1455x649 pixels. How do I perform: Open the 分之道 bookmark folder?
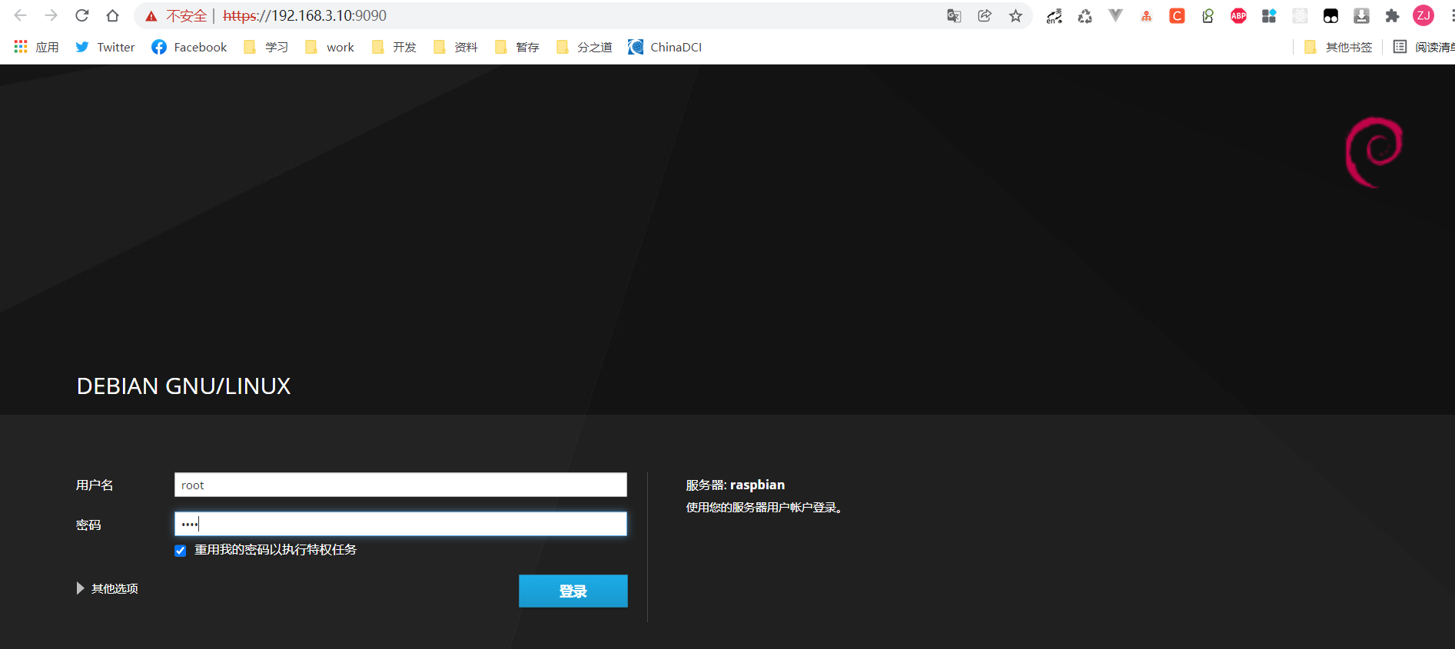584,47
